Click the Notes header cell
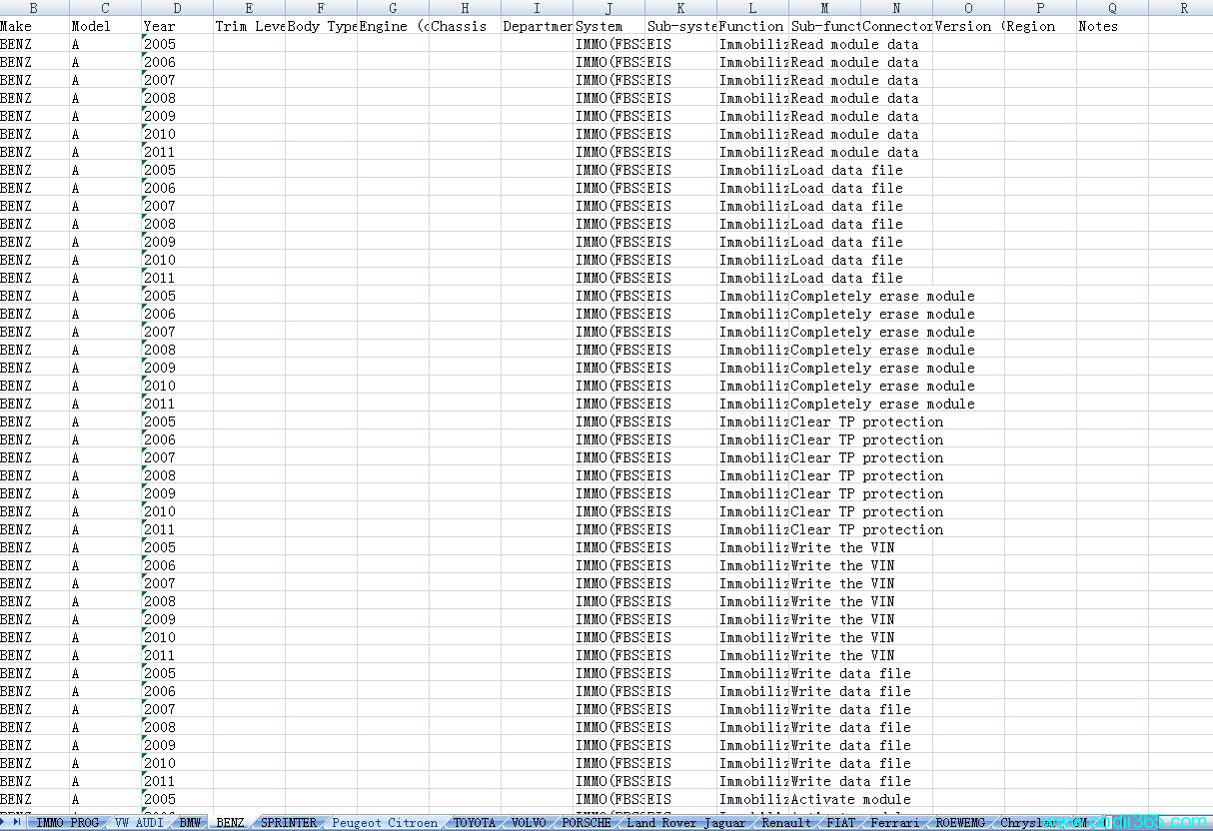Viewport: 1213px width, 831px height. pos(1112,27)
